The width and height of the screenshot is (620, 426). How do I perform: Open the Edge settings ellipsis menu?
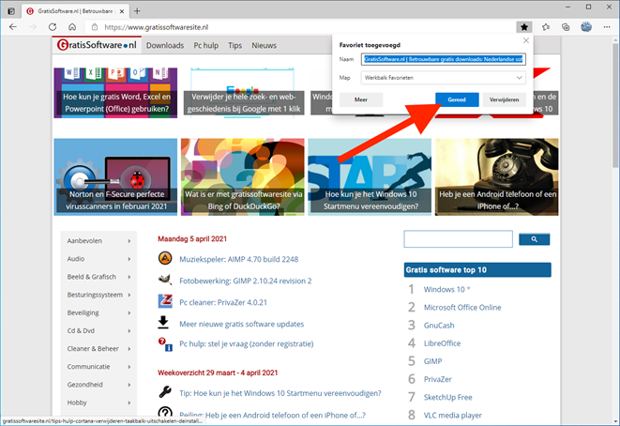[607, 27]
